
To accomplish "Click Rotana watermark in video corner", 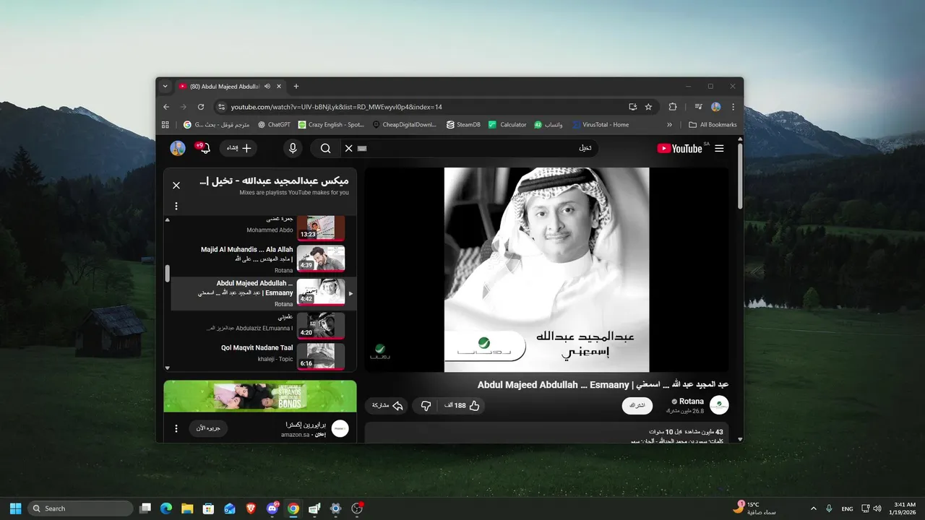I will coord(379,352).
